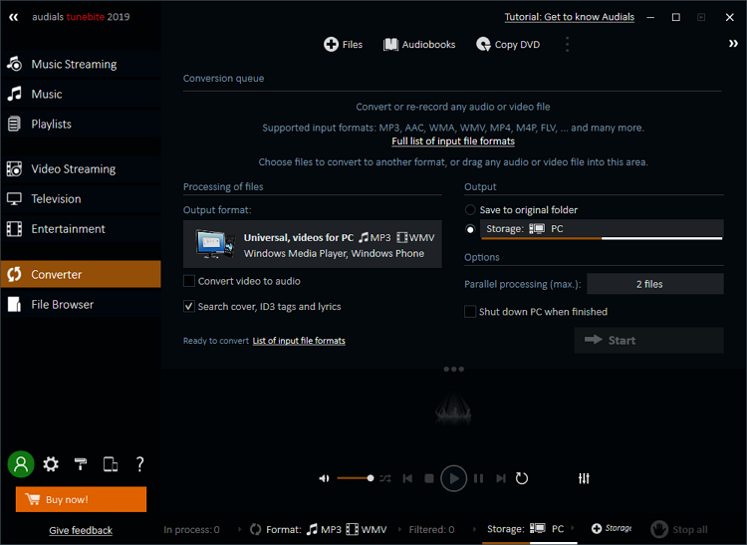Open the paint roller theme icon

(81, 464)
